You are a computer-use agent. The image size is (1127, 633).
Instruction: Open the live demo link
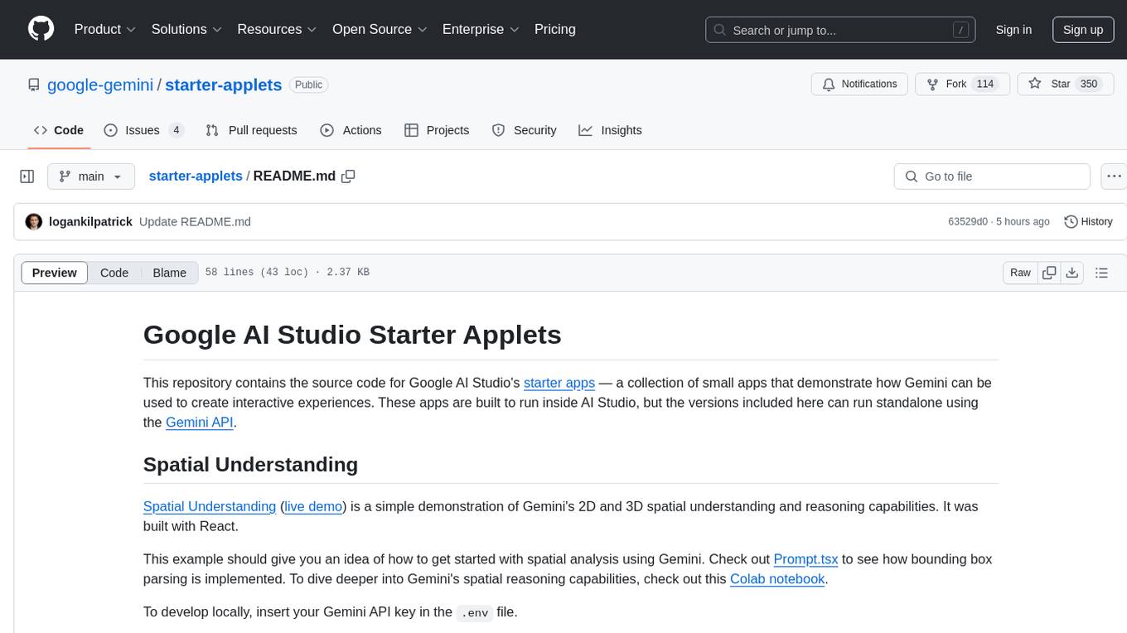pyautogui.click(x=314, y=506)
